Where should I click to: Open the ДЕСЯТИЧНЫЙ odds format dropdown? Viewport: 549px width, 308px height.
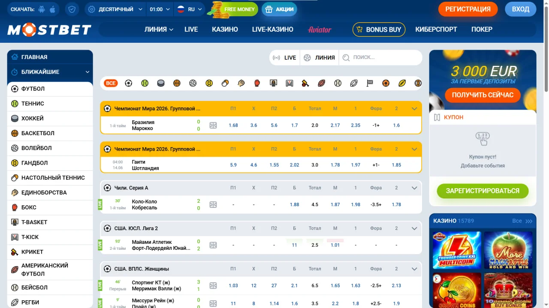(x=115, y=9)
